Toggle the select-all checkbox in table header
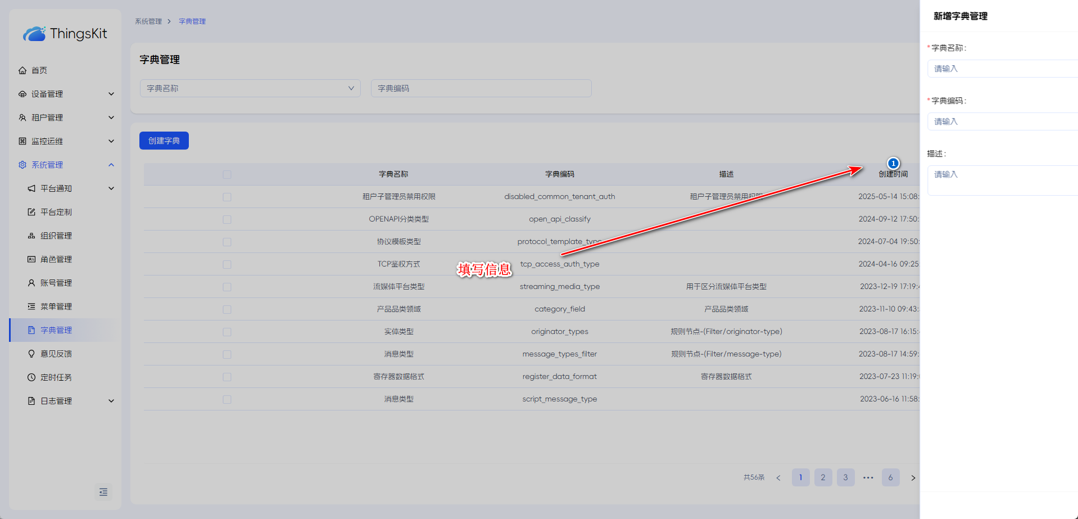 (227, 174)
